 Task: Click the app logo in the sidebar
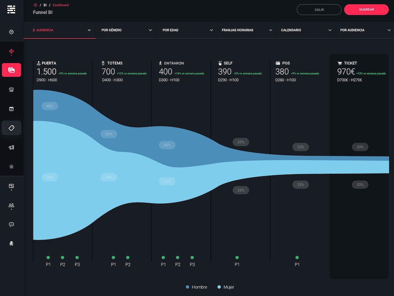(12, 10)
